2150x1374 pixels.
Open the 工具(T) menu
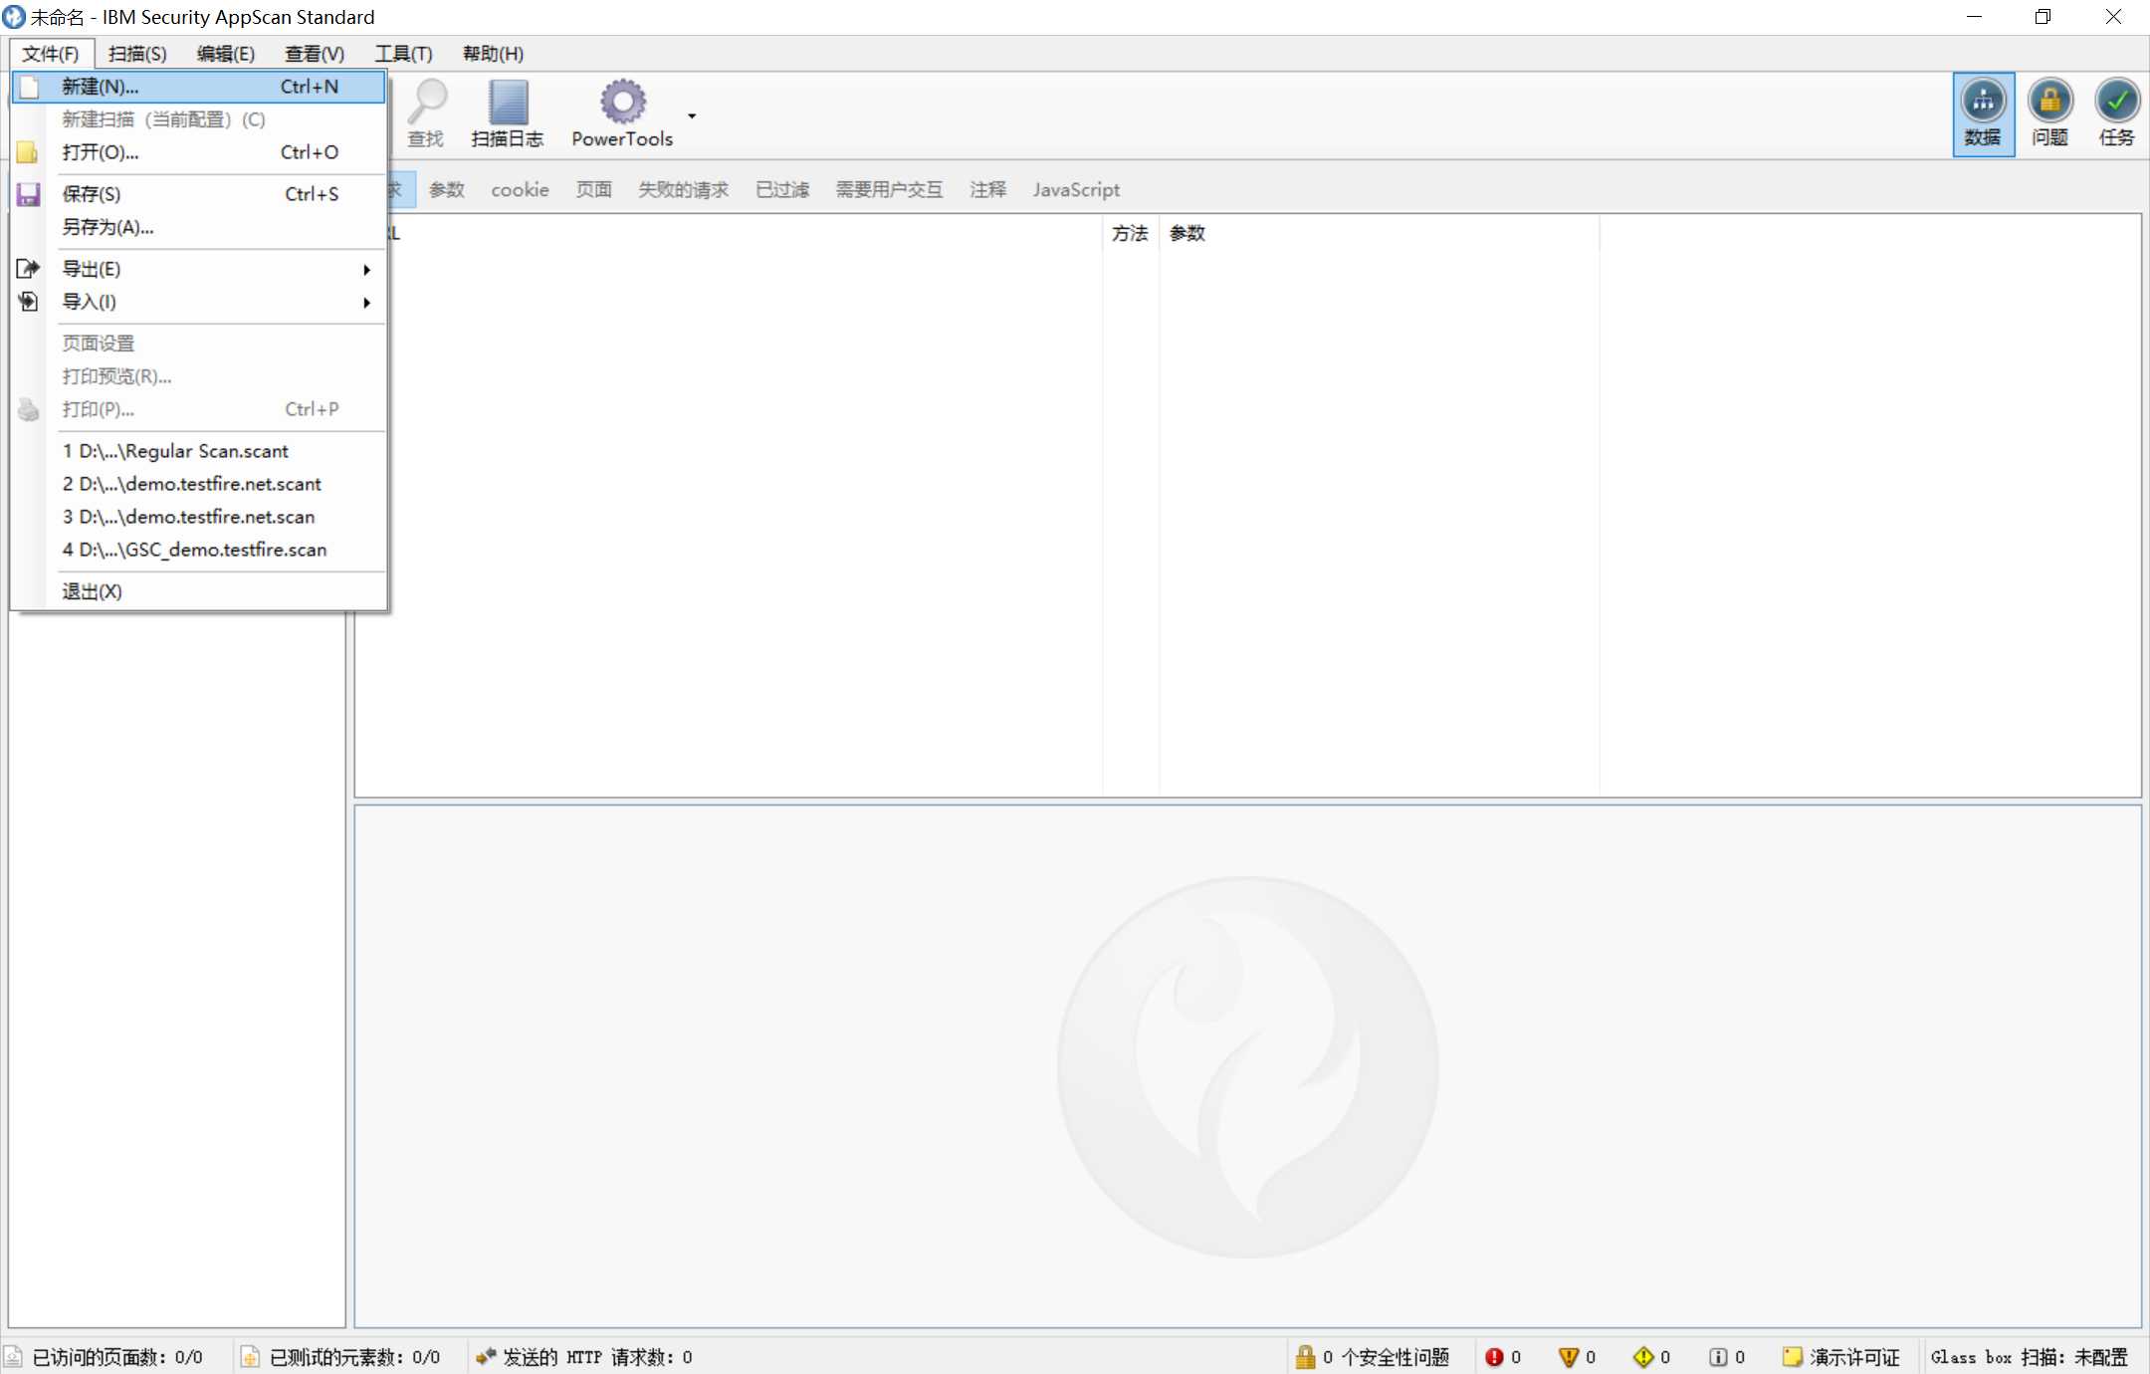(x=403, y=54)
